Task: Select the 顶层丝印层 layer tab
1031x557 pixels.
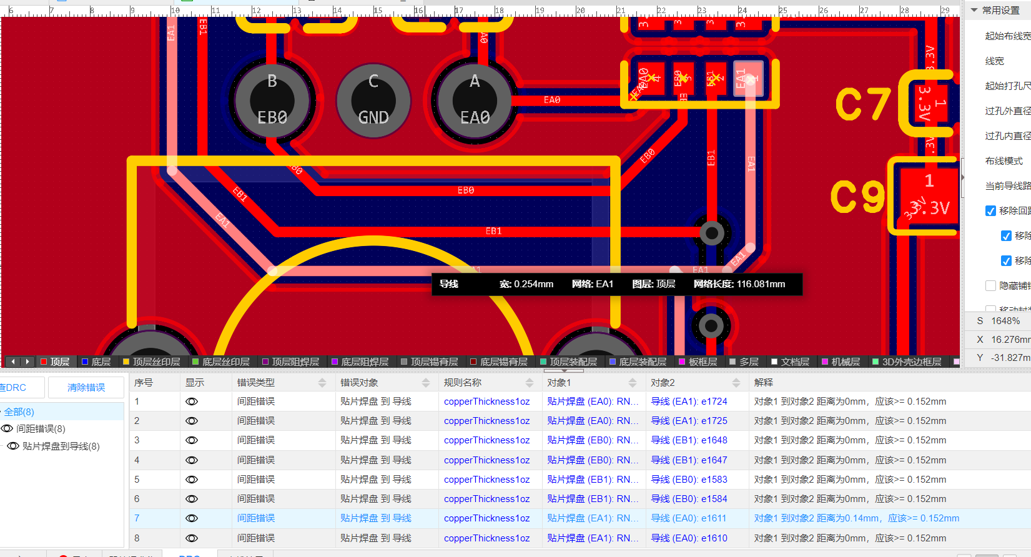Action: pos(151,362)
